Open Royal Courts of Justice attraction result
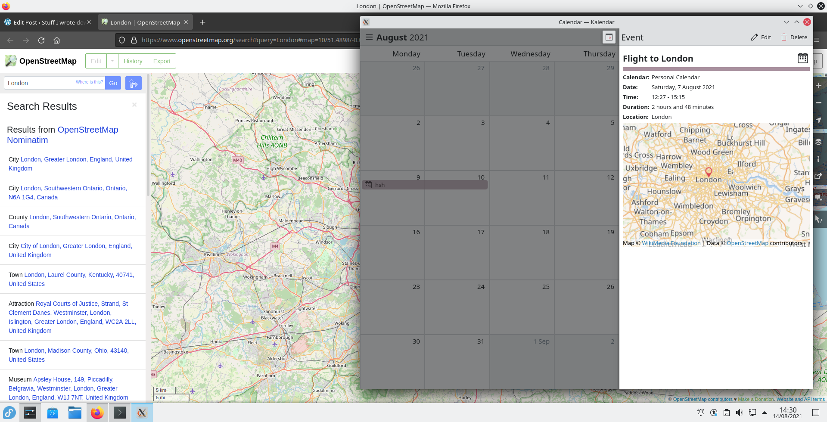Image resolution: width=827 pixels, height=422 pixels. point(72,317)
